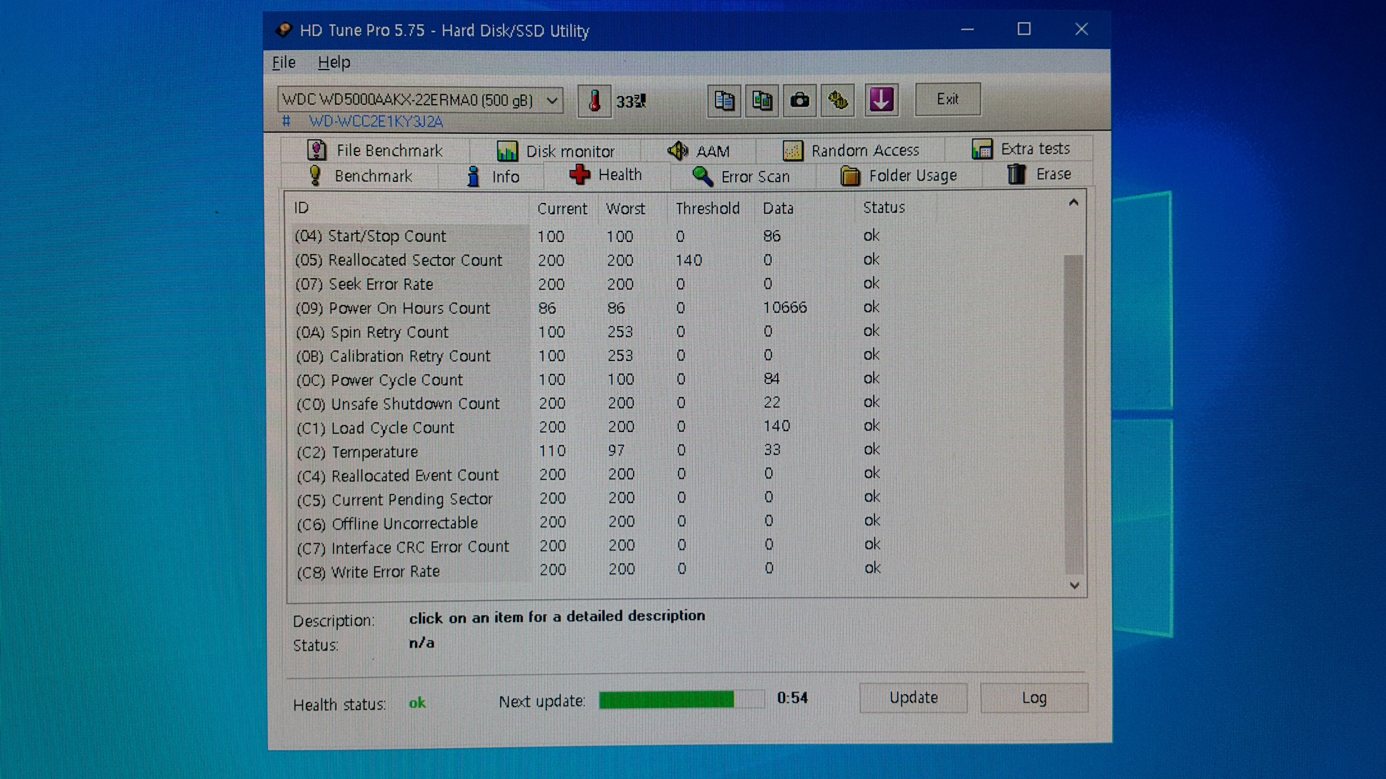Screen dimensions: 1386x779
Task: Close the HD Tune Pro window
Action: 1081,29
